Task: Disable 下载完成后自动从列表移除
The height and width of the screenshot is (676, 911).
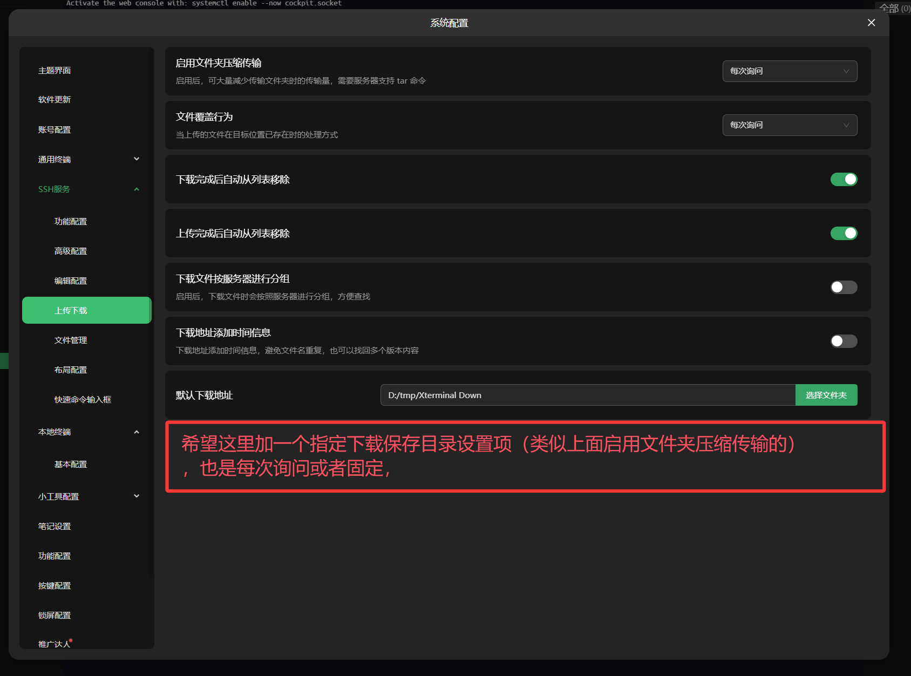Action: tap(844, 179)
